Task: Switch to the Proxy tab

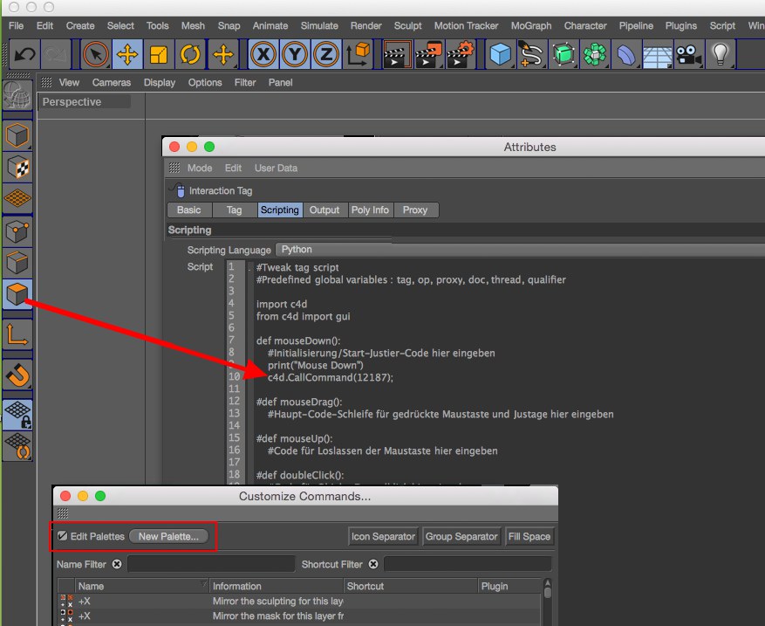Action: coord(414,210)
